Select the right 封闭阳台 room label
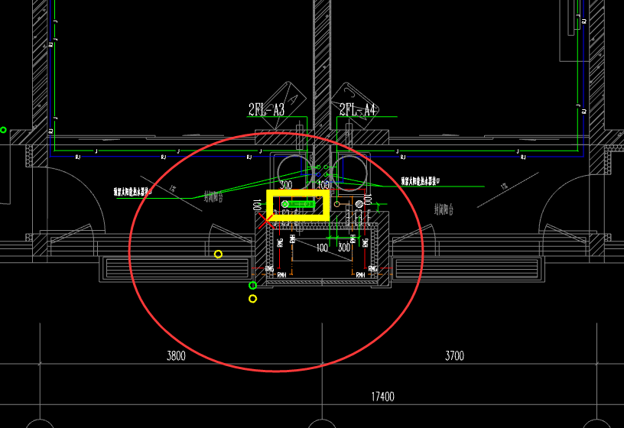The image size is (624, 428). click(x=444, y=209)
